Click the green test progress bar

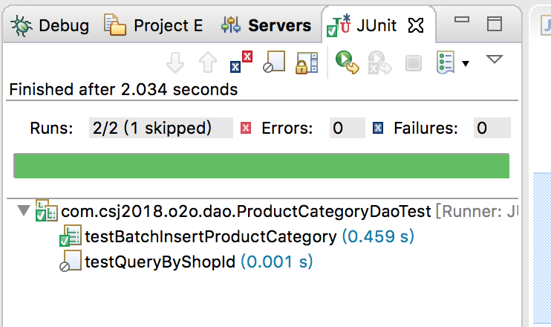pyautogui.click(x=261, y=166)
